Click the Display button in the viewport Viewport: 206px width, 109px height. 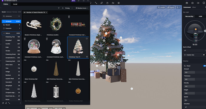tap(170, 7)
